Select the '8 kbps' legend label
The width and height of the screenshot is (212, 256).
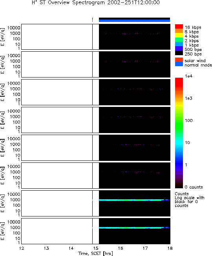click(192, 32)
